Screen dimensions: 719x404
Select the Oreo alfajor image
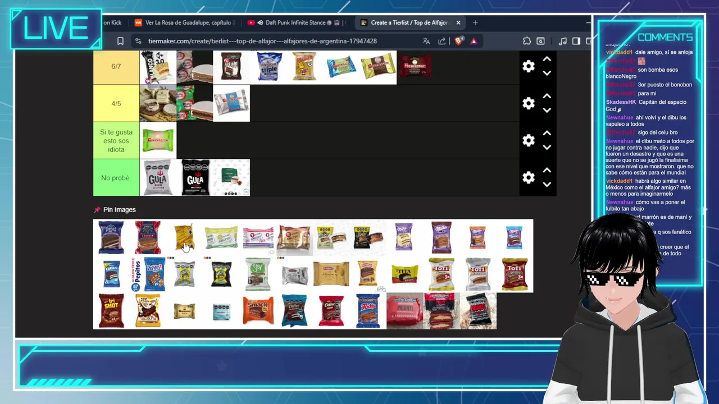[111, 274]
